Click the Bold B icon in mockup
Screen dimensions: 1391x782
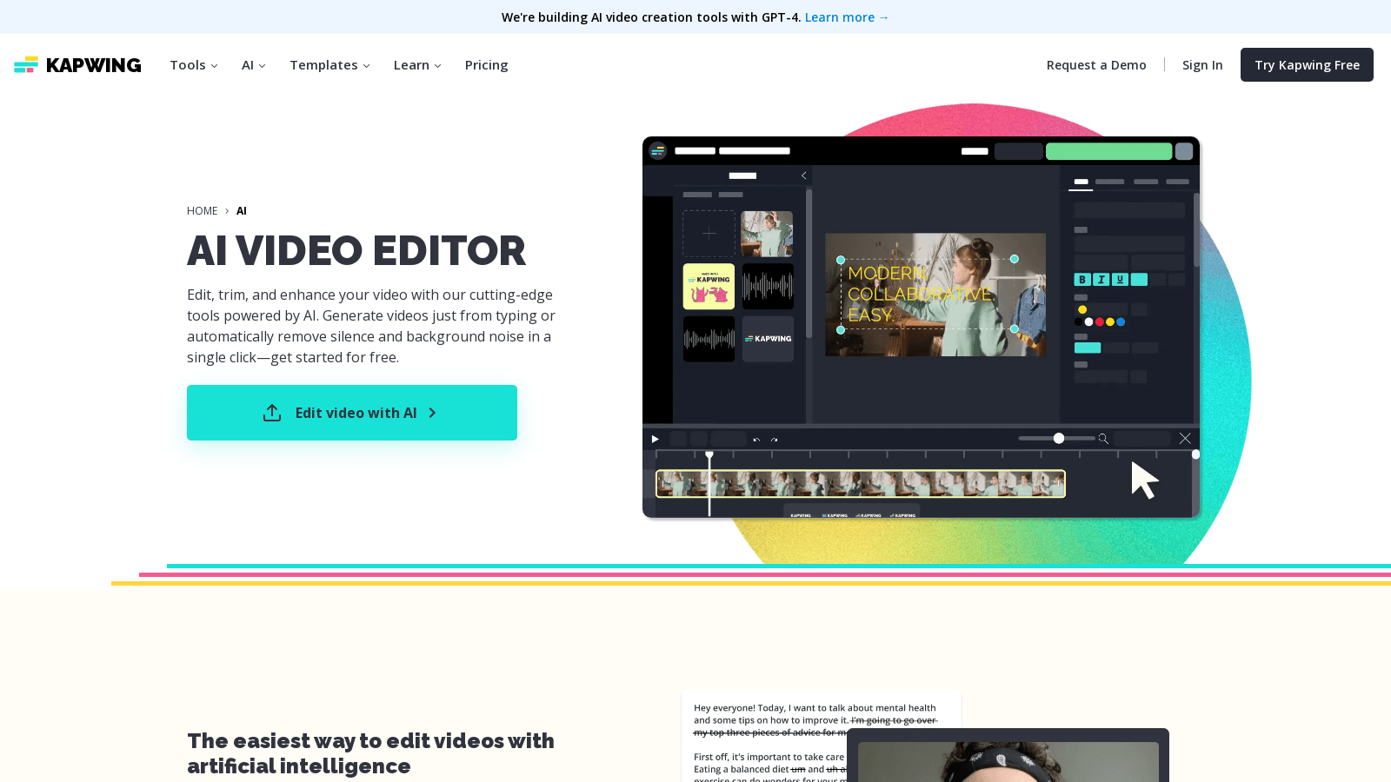(x=1082, y=280)
